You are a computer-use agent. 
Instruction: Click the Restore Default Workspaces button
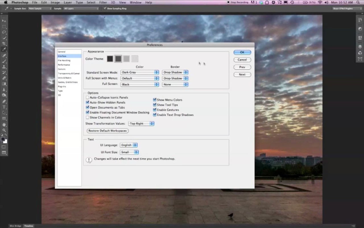[x=107, y=131]
